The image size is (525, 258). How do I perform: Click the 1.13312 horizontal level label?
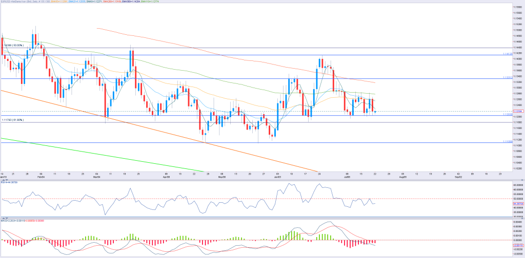click(x=507, y=77)
